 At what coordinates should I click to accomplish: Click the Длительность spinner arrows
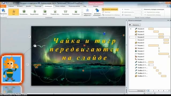coord(142,12)
